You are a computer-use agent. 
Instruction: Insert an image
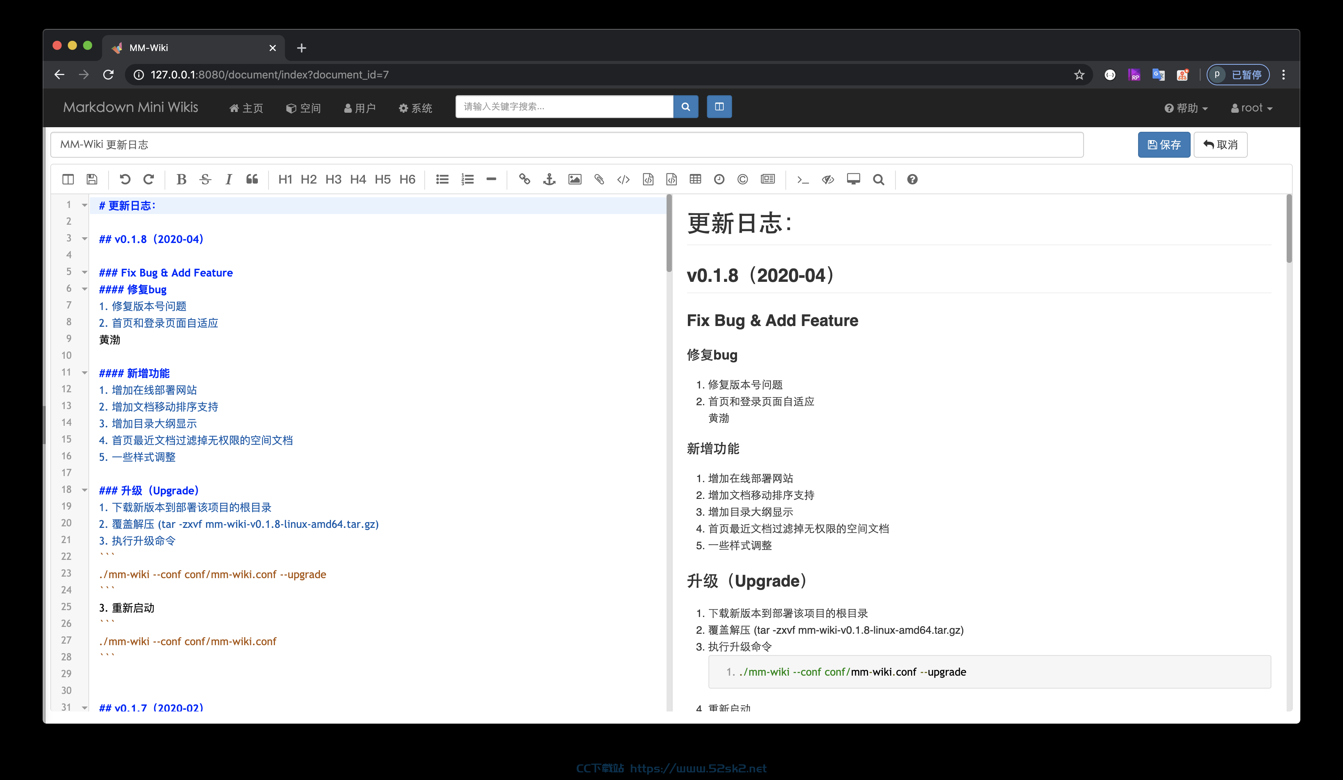[575, 179]
